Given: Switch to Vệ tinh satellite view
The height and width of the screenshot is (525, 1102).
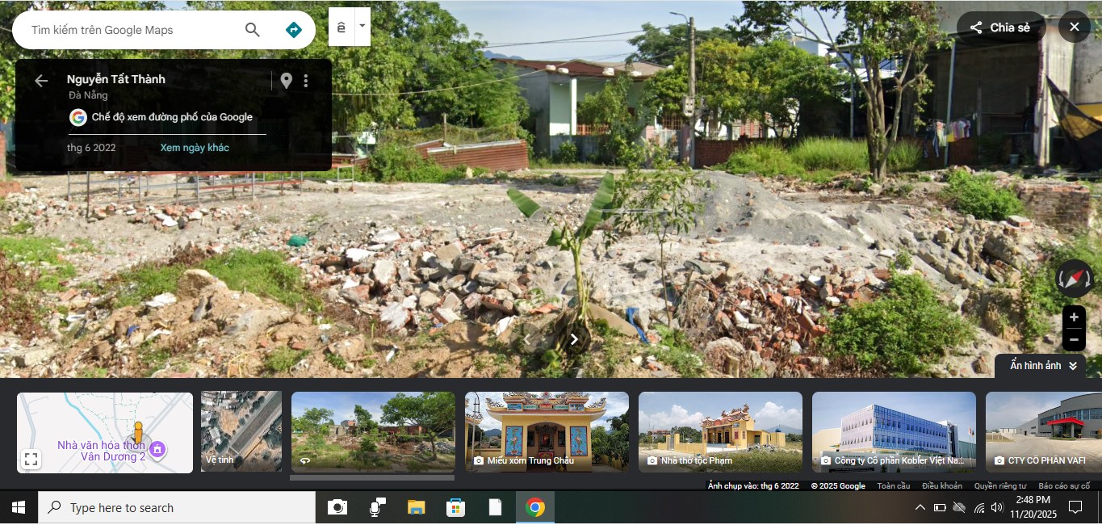Looking at the screenshot, I should tap(241, 432).
